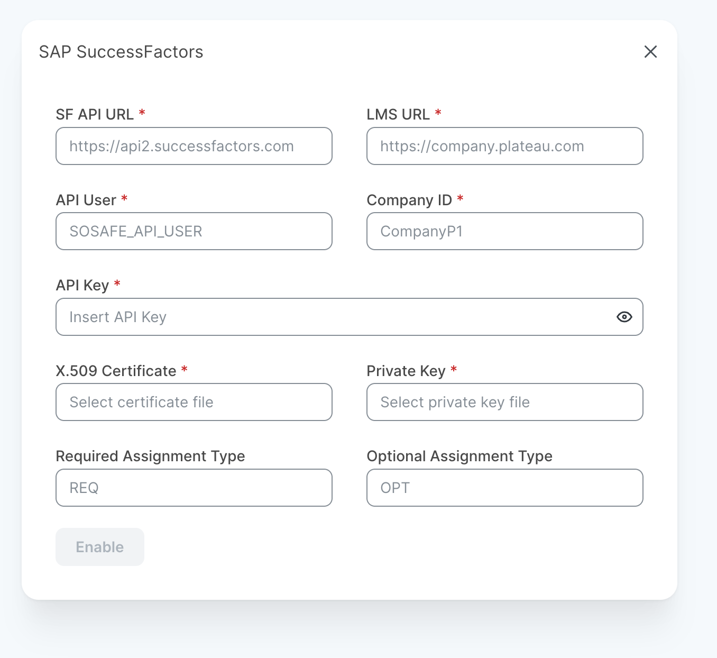This screenshot has height=658, width=717.
Task: Click the Required Assignment Type REQ field
Action: 194,488
